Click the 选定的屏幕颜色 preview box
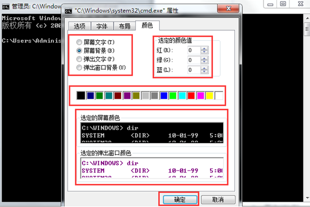Image resolution: width=310 pixels, height=207 pixels. (152, 132)
